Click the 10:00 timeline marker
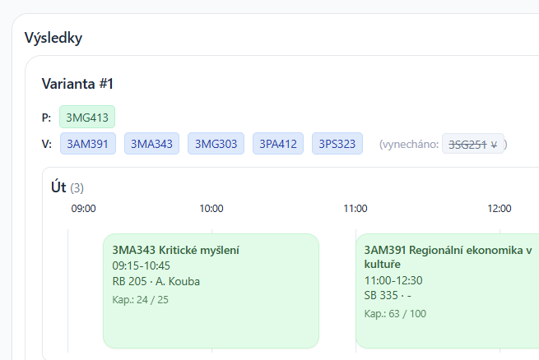539x360 pixels. click(x=211, y=209)
